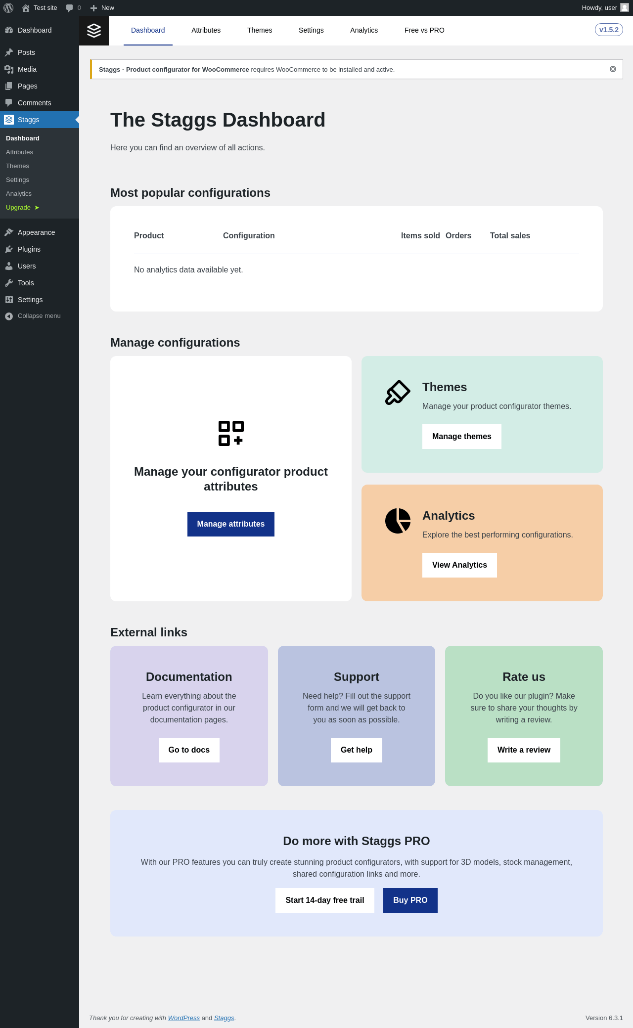This screenshot has width=633, height=1028.
Task: Click the 'Do more with Staggs PRO' heading
Action: point(357,841)
